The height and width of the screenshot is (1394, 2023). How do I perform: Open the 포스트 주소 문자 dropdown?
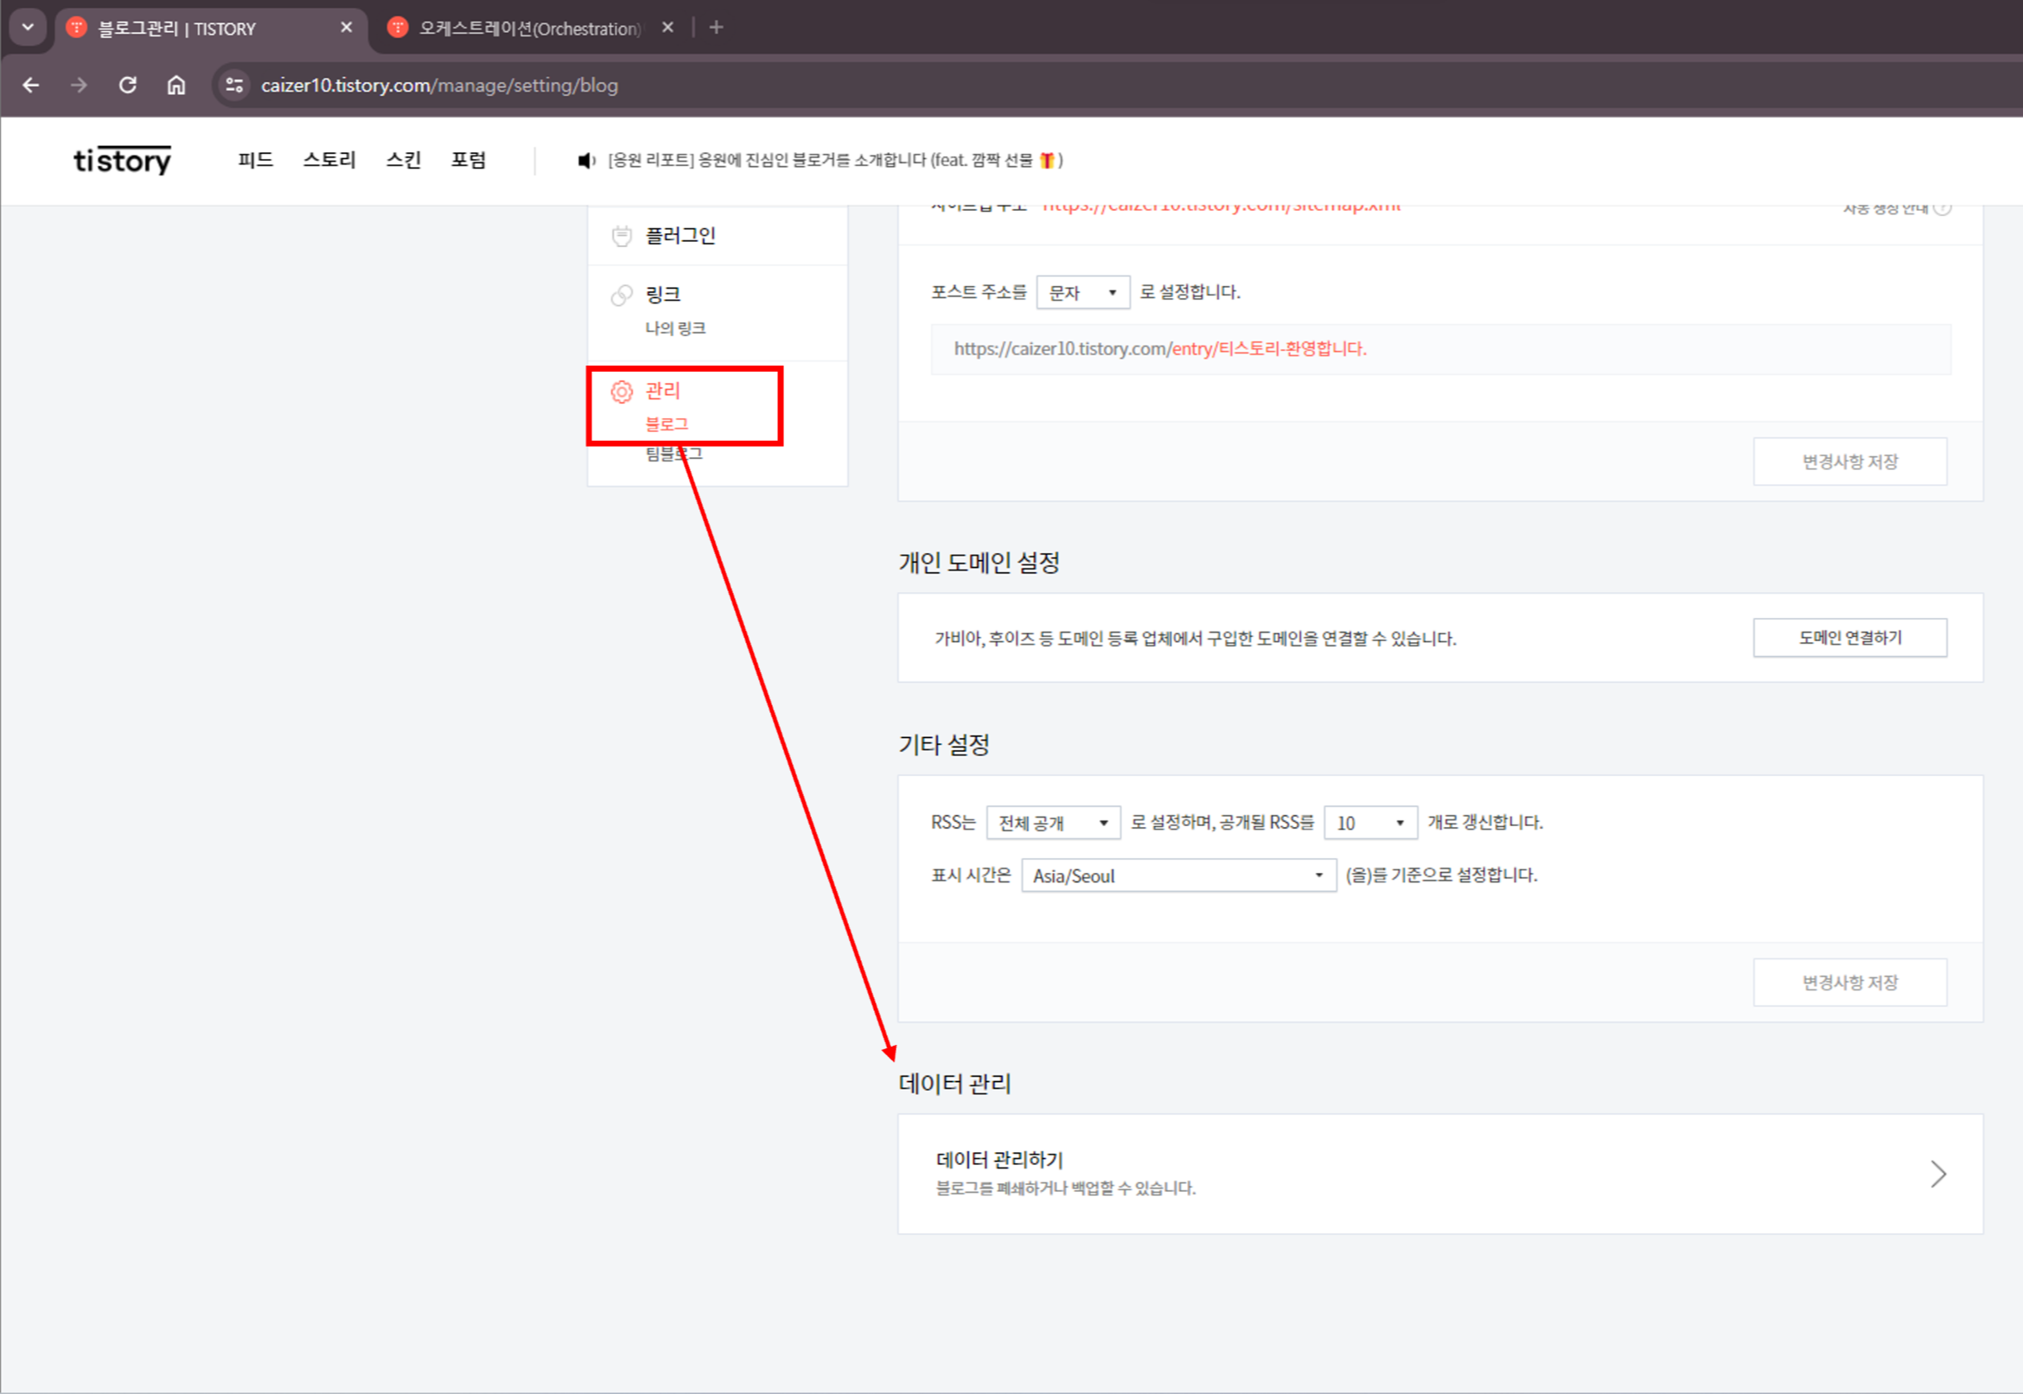1082,293
